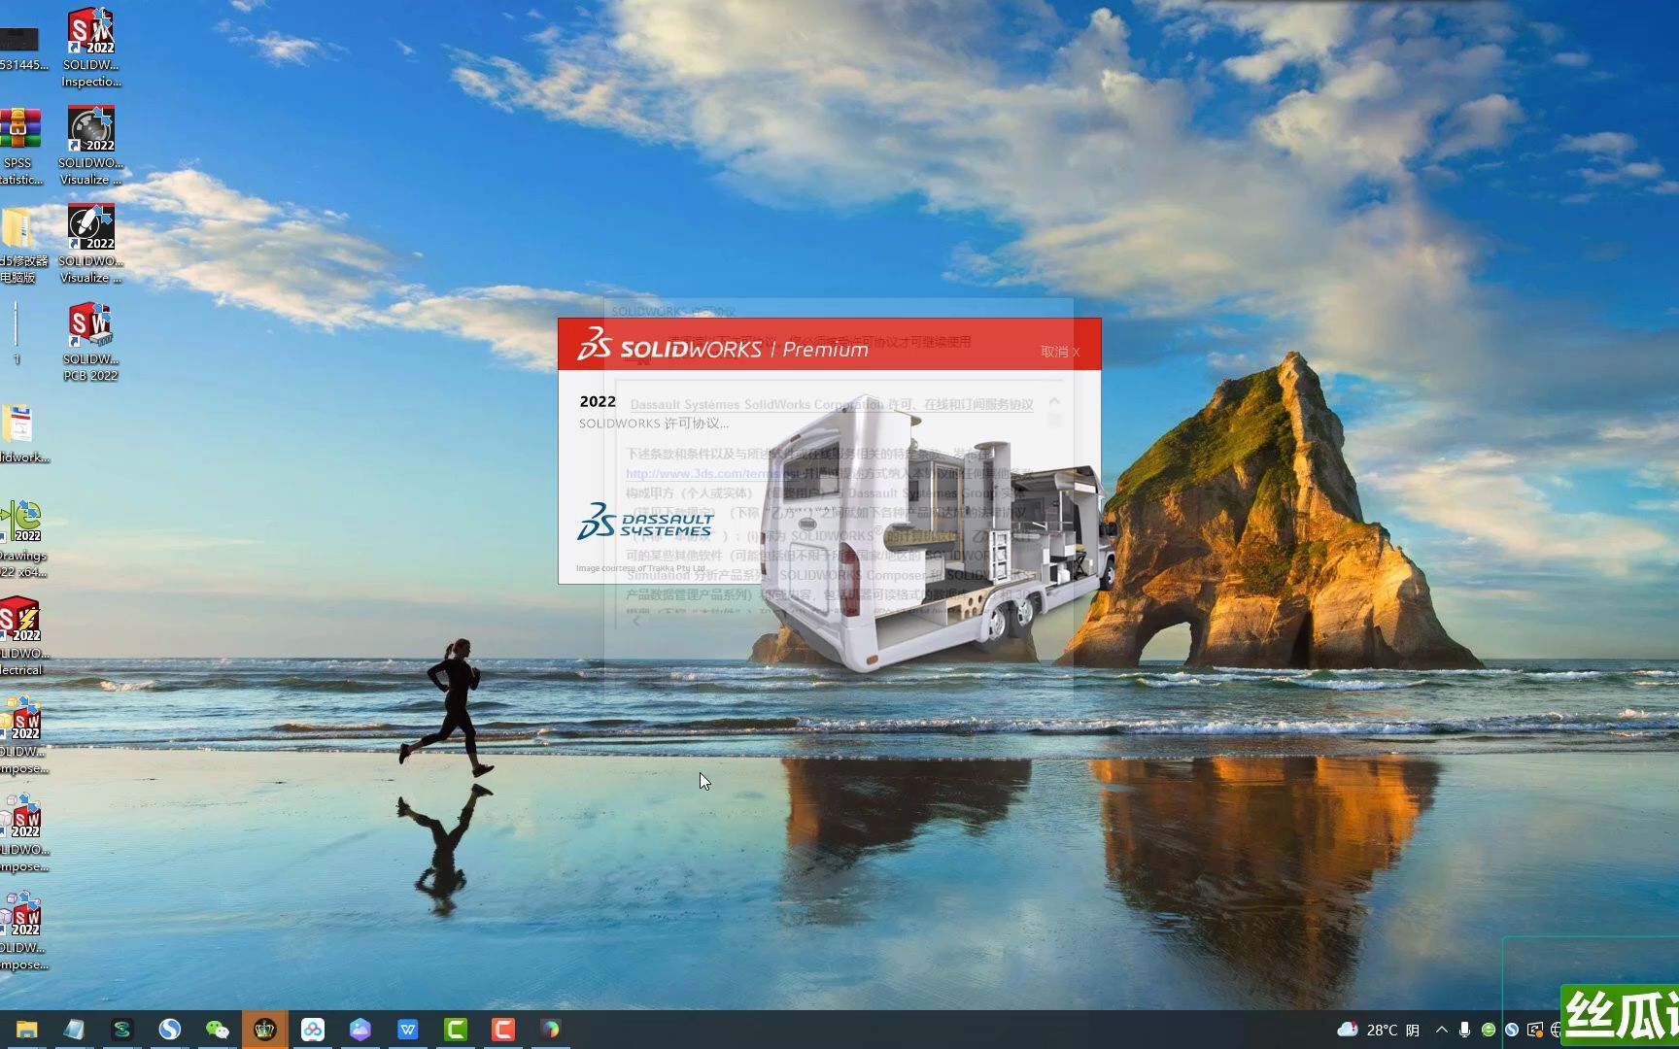Open the blue W document app in taskbar
The height and width of the screenshot is (1049, 1679).
point(408,1030)
